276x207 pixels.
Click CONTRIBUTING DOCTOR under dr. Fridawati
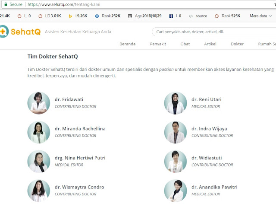[75, 106]
